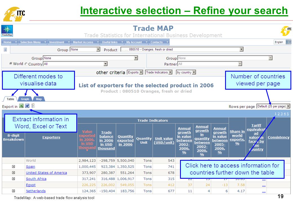This screenshot has height=203, width=293.
Task: Sort by Annual growth in quantity 2002-2006 header
Action: point(202,140)
